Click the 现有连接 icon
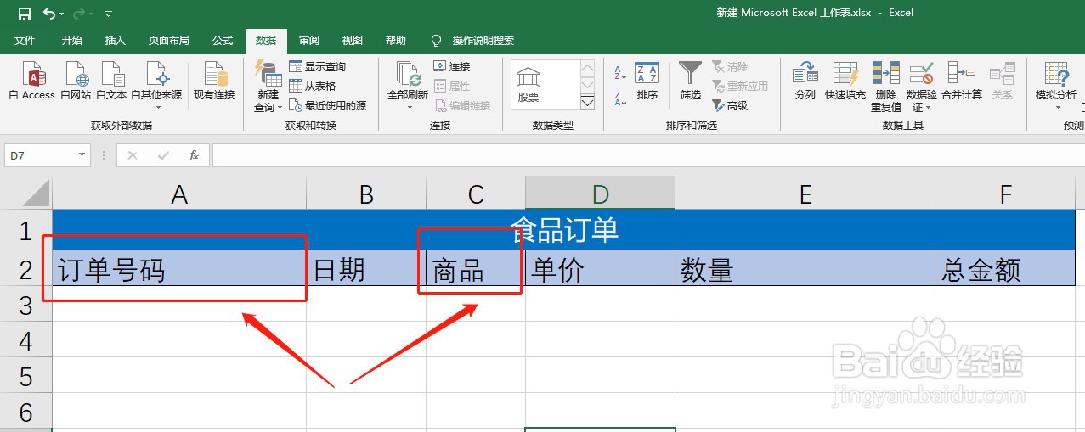Image resolution: width=1085 pixels, height=432 pixels. pos(214,82)
